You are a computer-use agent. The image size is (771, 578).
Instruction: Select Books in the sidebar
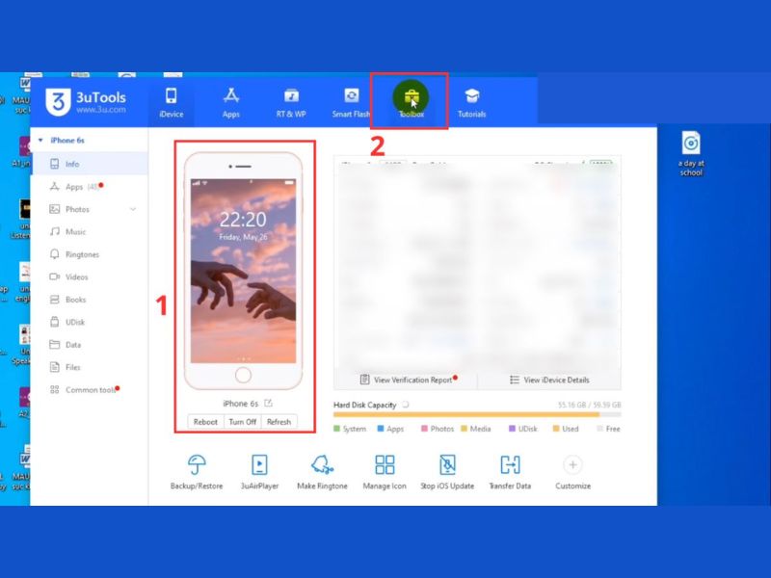point(90,300)
